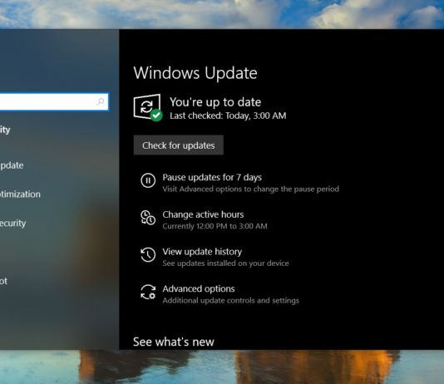Open Change active hours
444x384 pixels.
point(203,214)
